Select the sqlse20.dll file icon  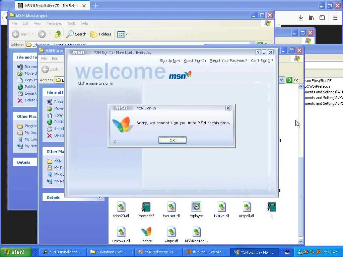coord(121,210)
